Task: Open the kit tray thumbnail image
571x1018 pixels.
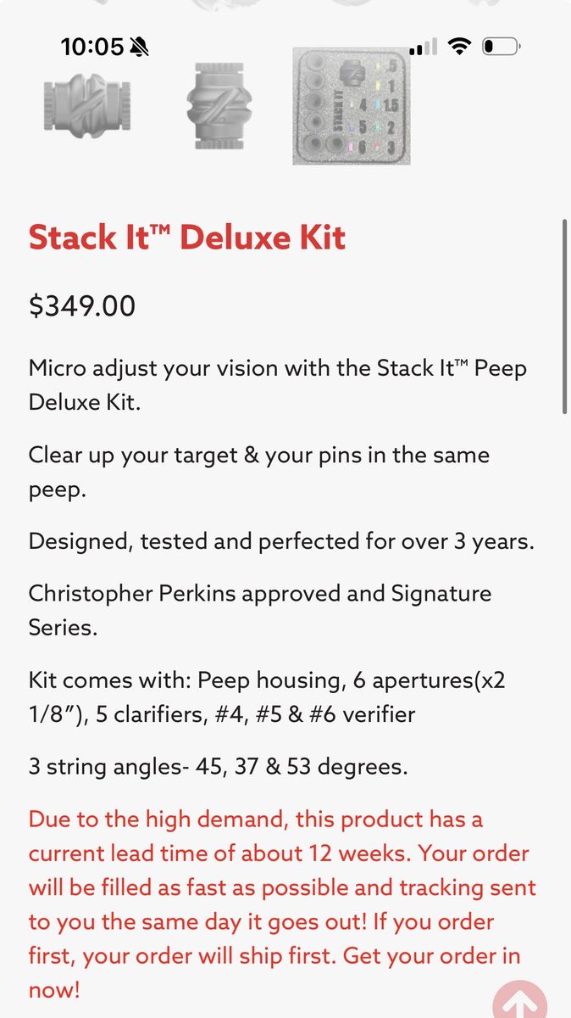Action: coord(352,106)
